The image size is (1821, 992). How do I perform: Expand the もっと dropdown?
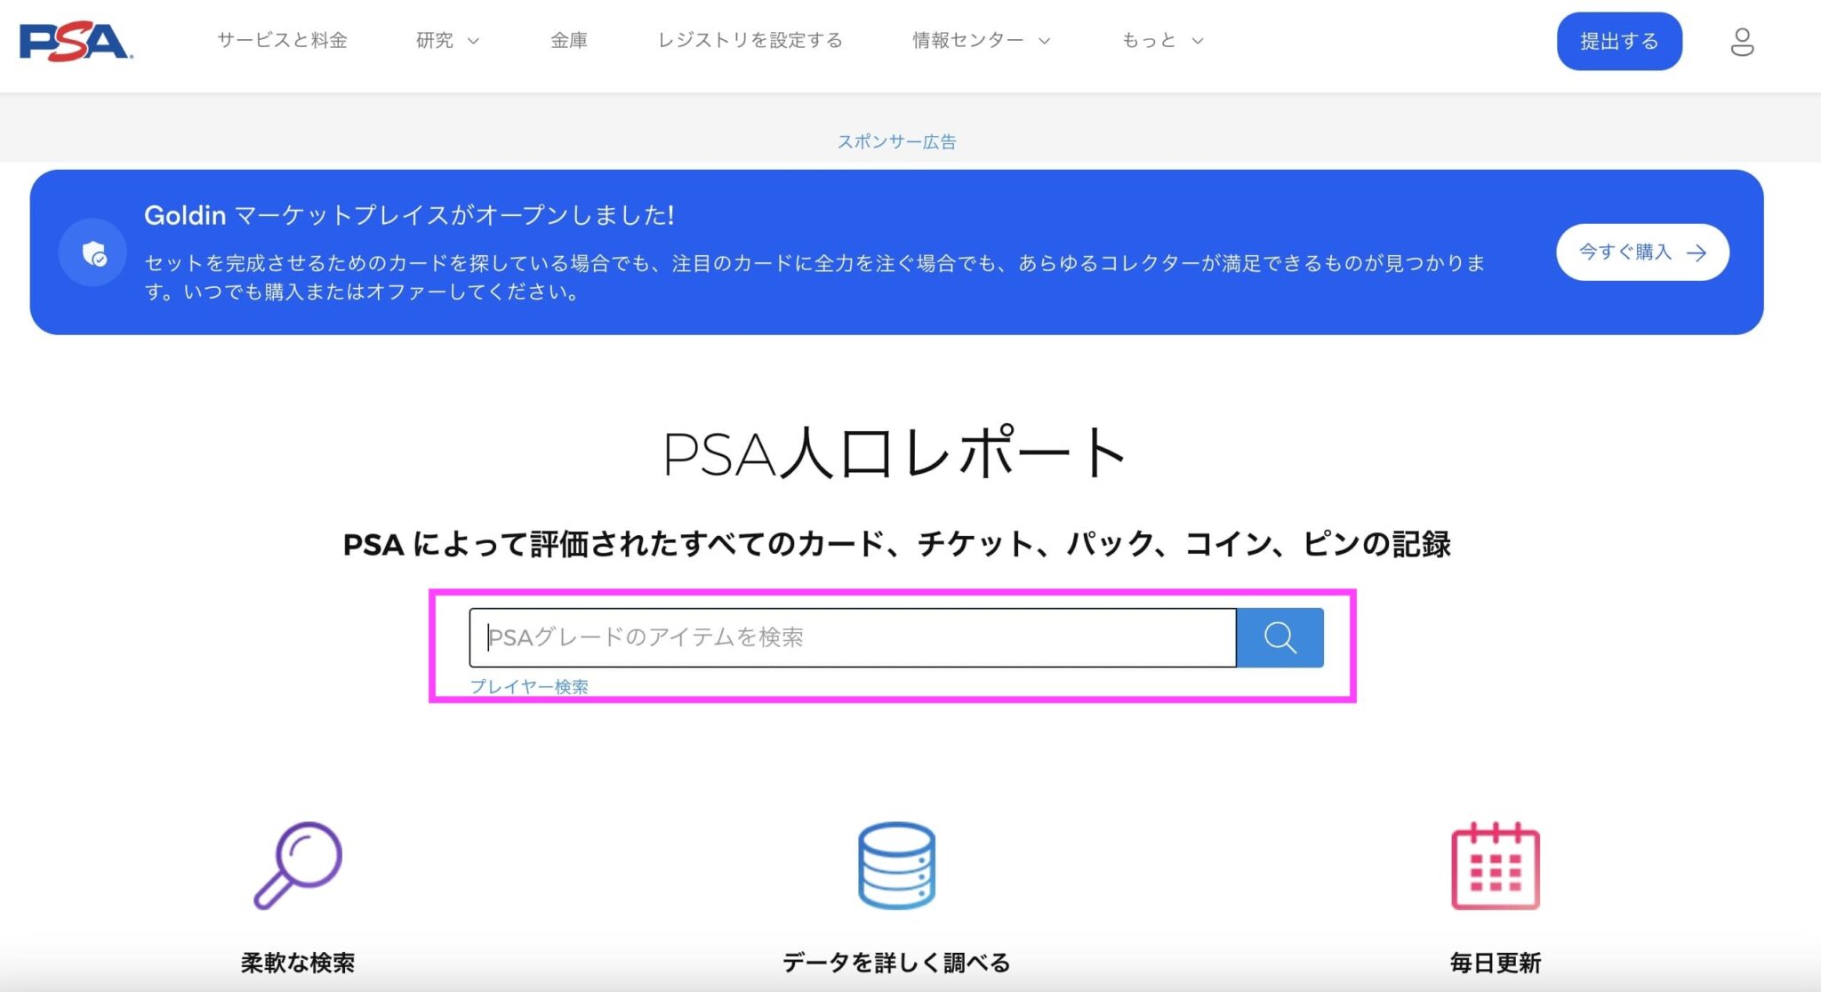[x=1156, y=40]
